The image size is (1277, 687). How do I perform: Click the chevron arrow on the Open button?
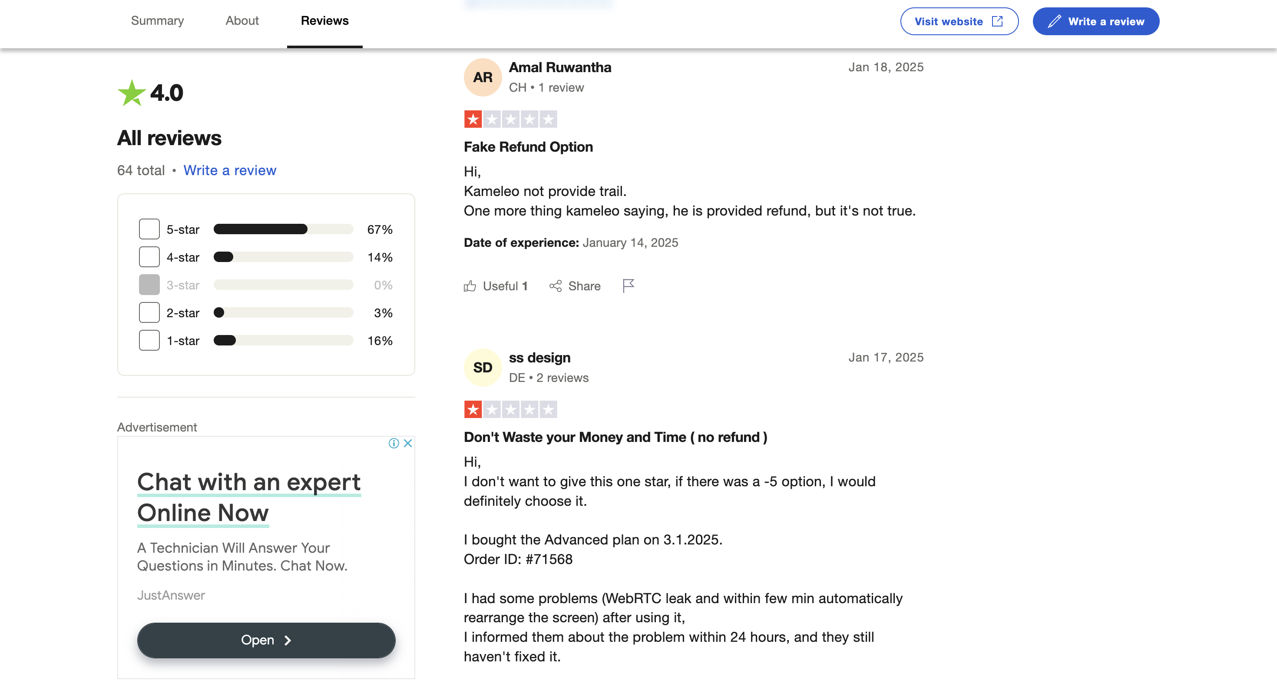(288, 641)
